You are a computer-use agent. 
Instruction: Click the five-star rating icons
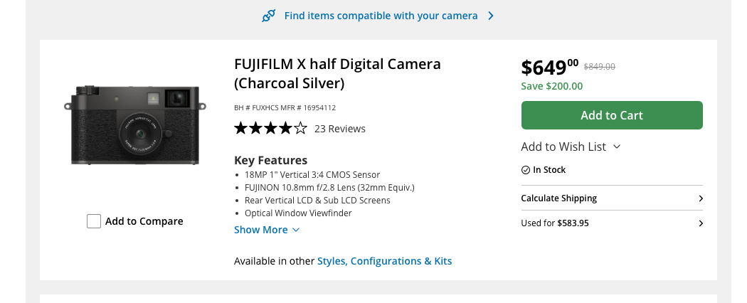click(270, 129)
